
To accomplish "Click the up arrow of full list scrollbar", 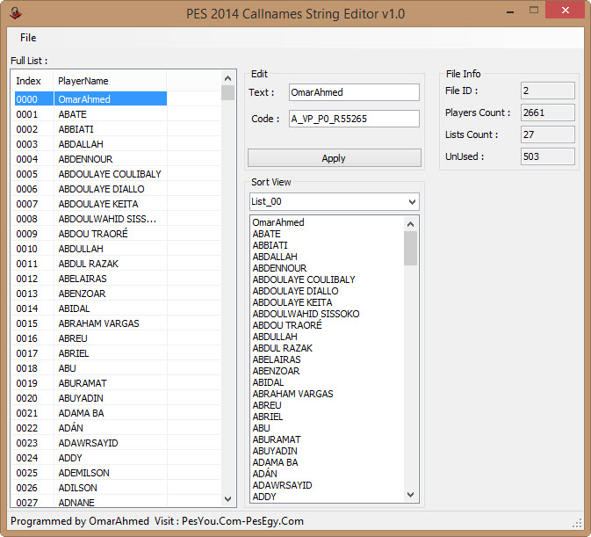I will point(228,77).
